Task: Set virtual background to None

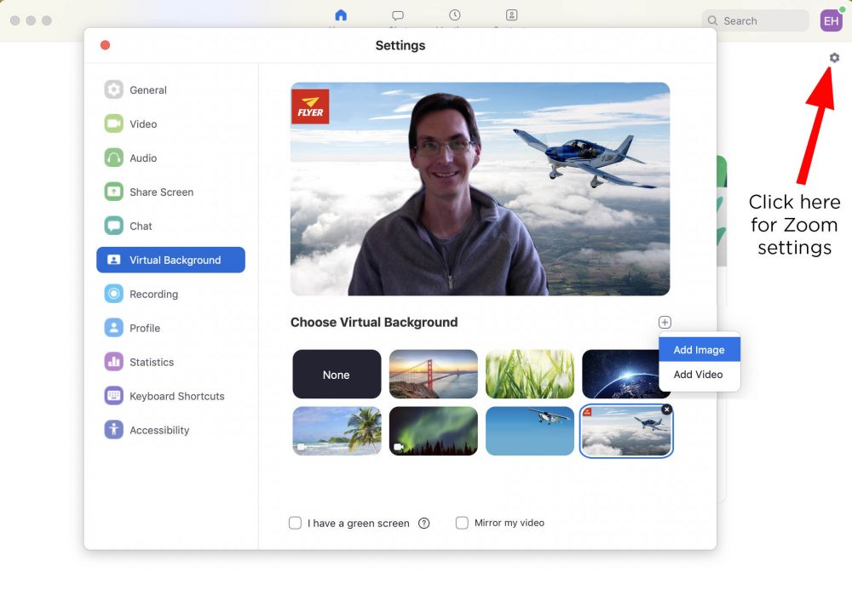Action: (337, 374)
